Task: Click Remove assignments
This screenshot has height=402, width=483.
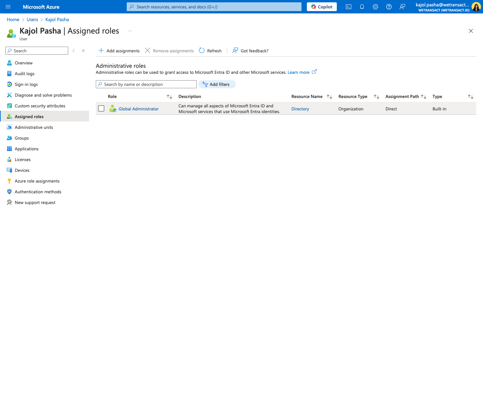Action: pos(169,51)
